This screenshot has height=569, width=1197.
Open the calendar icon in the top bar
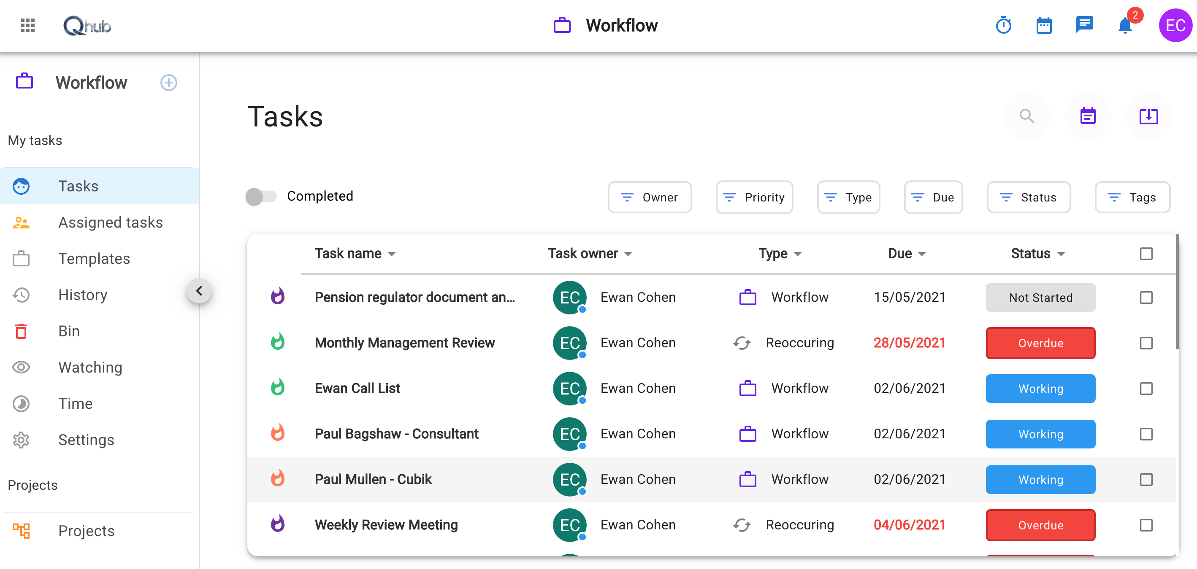pos(1044,26)
